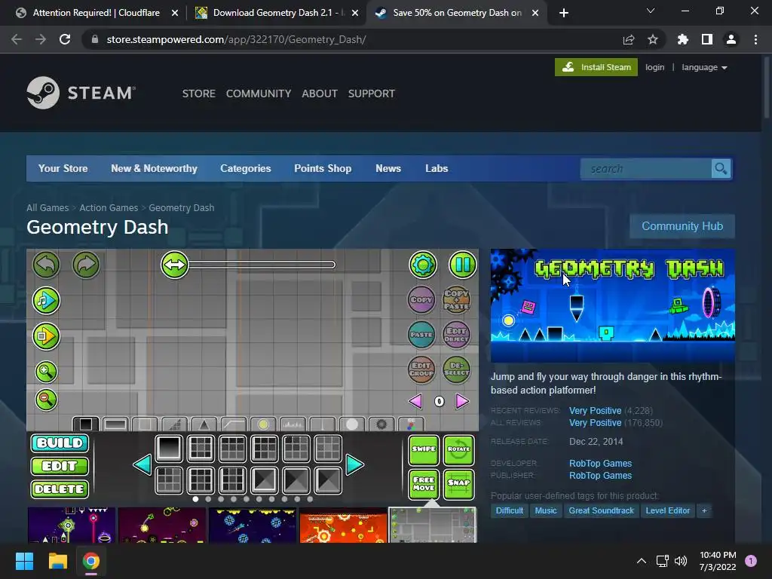Screen dimensions: 772x579
Task: Open the STORE menu in Steam header
Action: click(199, 93)
